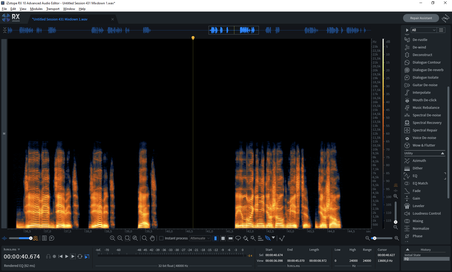Expand the Feathered selection dropdown arrow

(273, 238)
